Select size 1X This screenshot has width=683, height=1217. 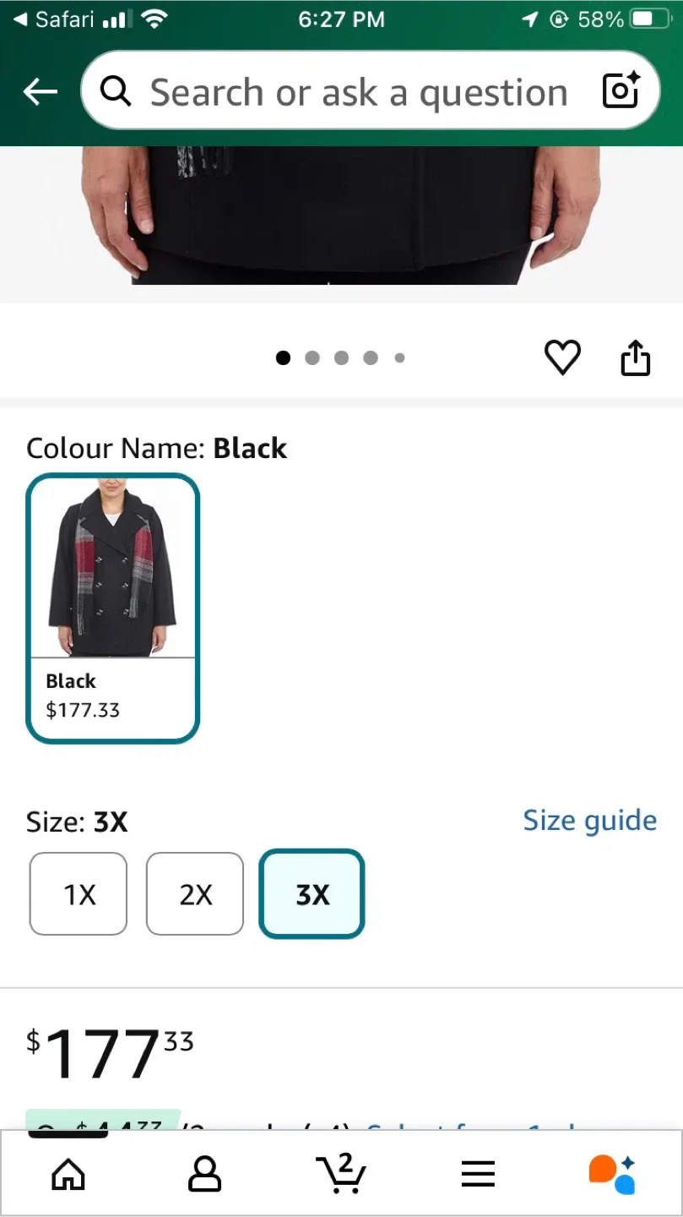(x=78, y=893)
